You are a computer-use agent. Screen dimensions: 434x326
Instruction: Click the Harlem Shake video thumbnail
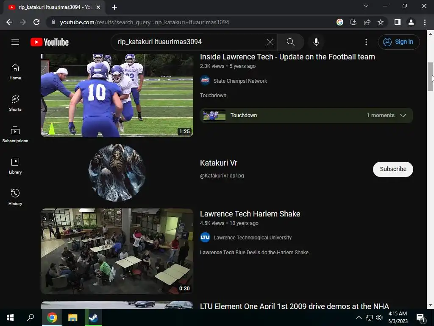pyautogui.click(x=117, y=251)
